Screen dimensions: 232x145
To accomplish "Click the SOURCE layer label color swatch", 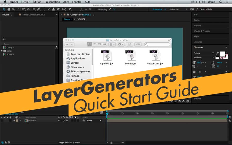I will (x=17, y=121).
